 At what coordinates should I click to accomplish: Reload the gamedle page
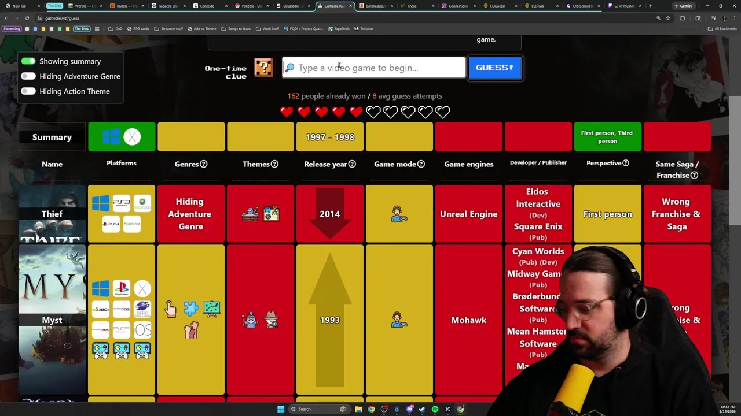(x=27, y=18)
